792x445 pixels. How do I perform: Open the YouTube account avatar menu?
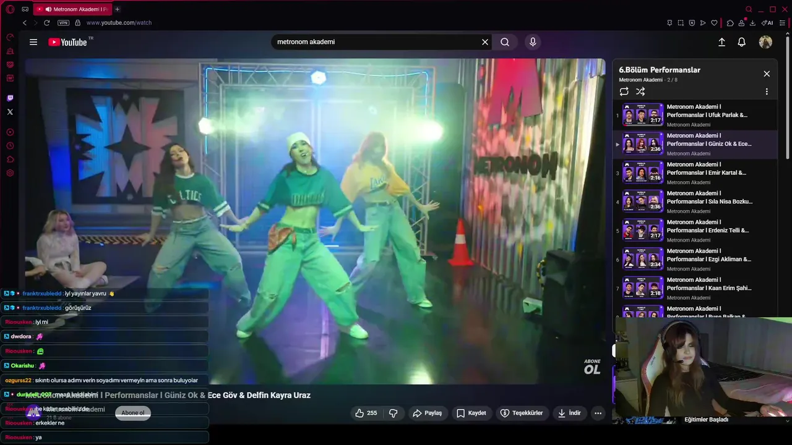(x=765, y=42)
